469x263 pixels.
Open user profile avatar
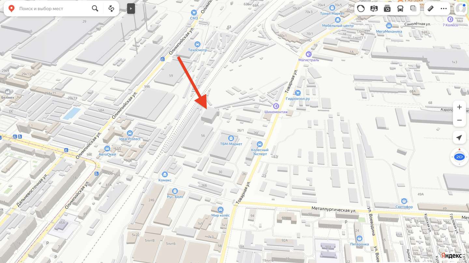coord(461,8)
